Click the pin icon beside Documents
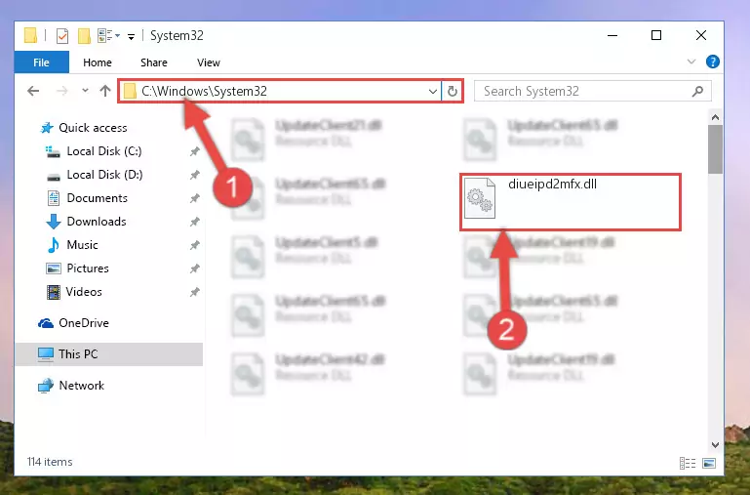The image size is (750, 495). (194, 198)
